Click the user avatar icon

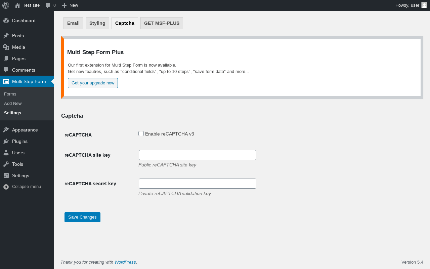(424, 5)
